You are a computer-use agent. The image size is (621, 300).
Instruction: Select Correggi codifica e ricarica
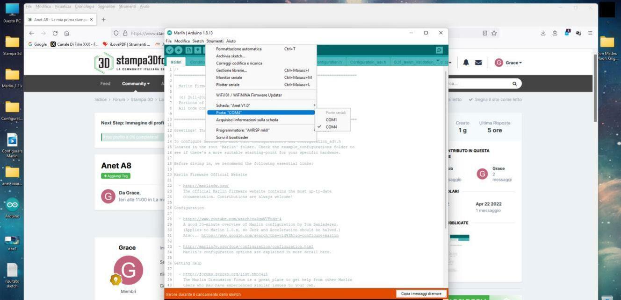(261, 63)
